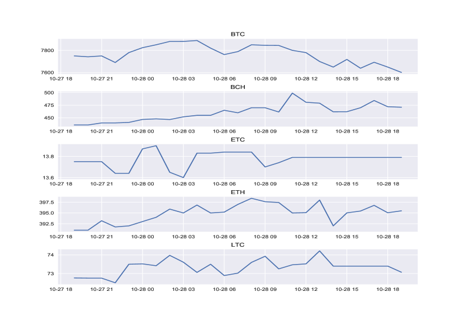This screenshot has width=464, height=325.
Task: Click the highest peak of the BCH line
Action: coord(292,93)
